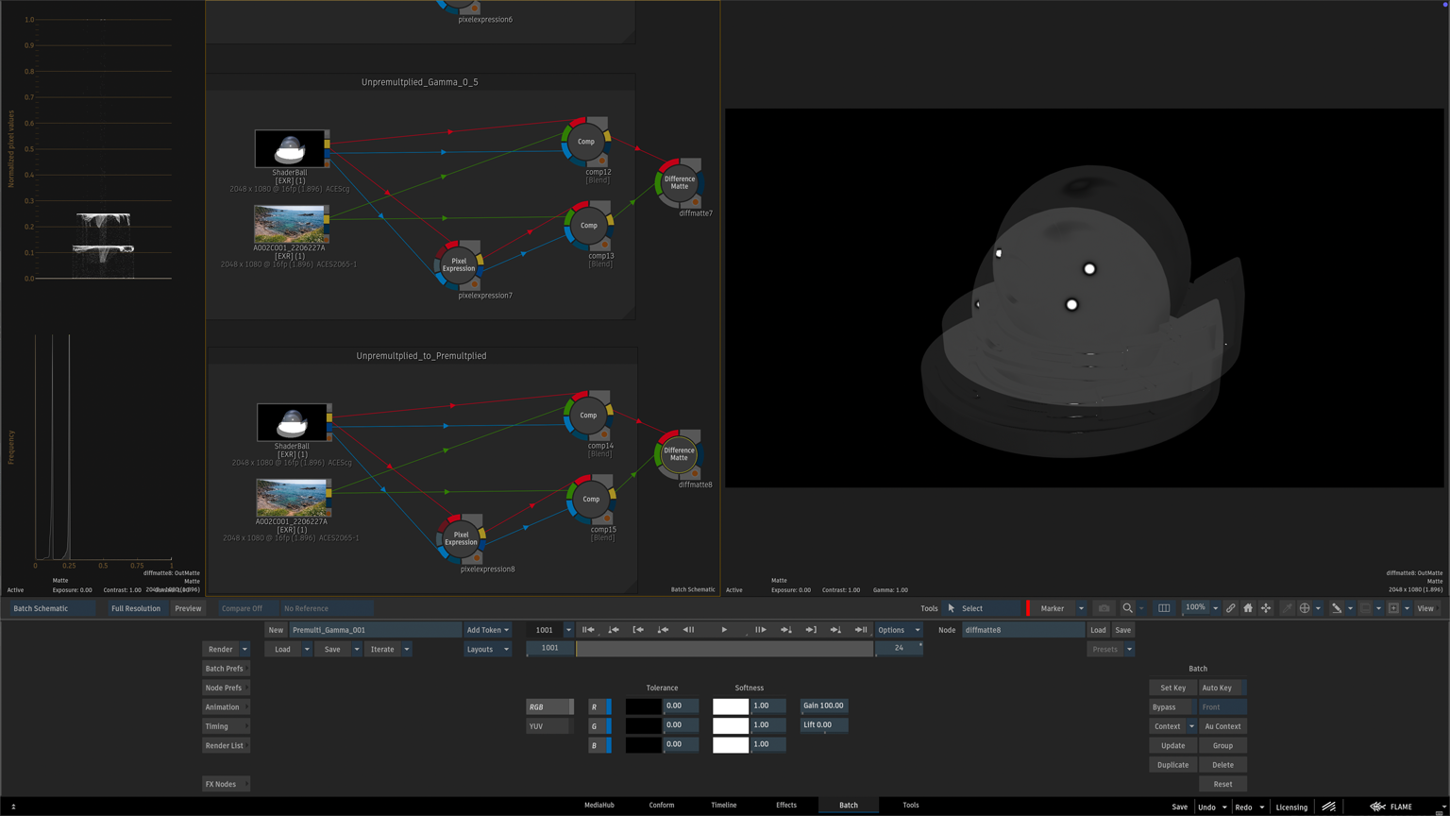Click the R Tolerance black colour swatch
Viewport: 1450px width, 816px height.
[x=644, y=706]
